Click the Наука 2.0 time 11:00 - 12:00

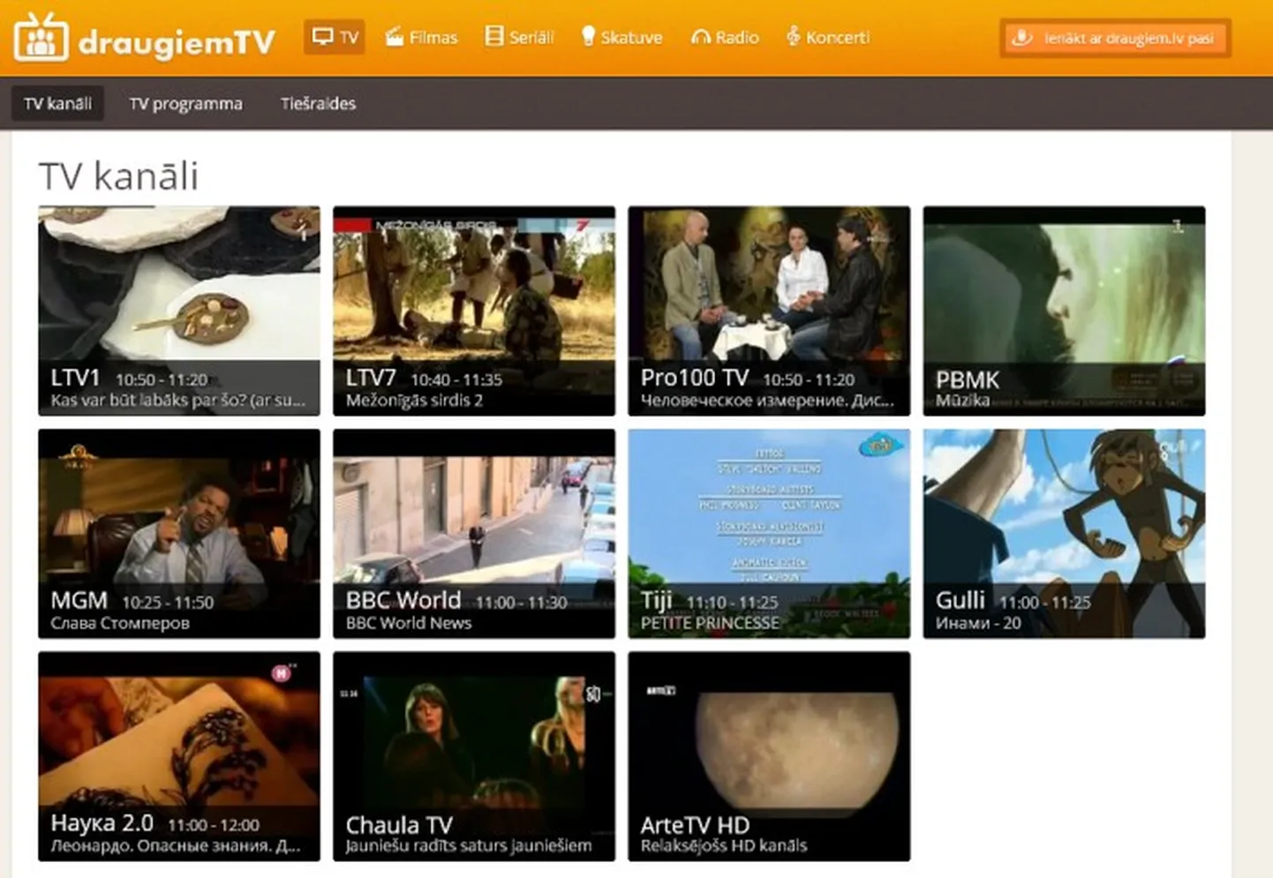click(x=214, y=825)
